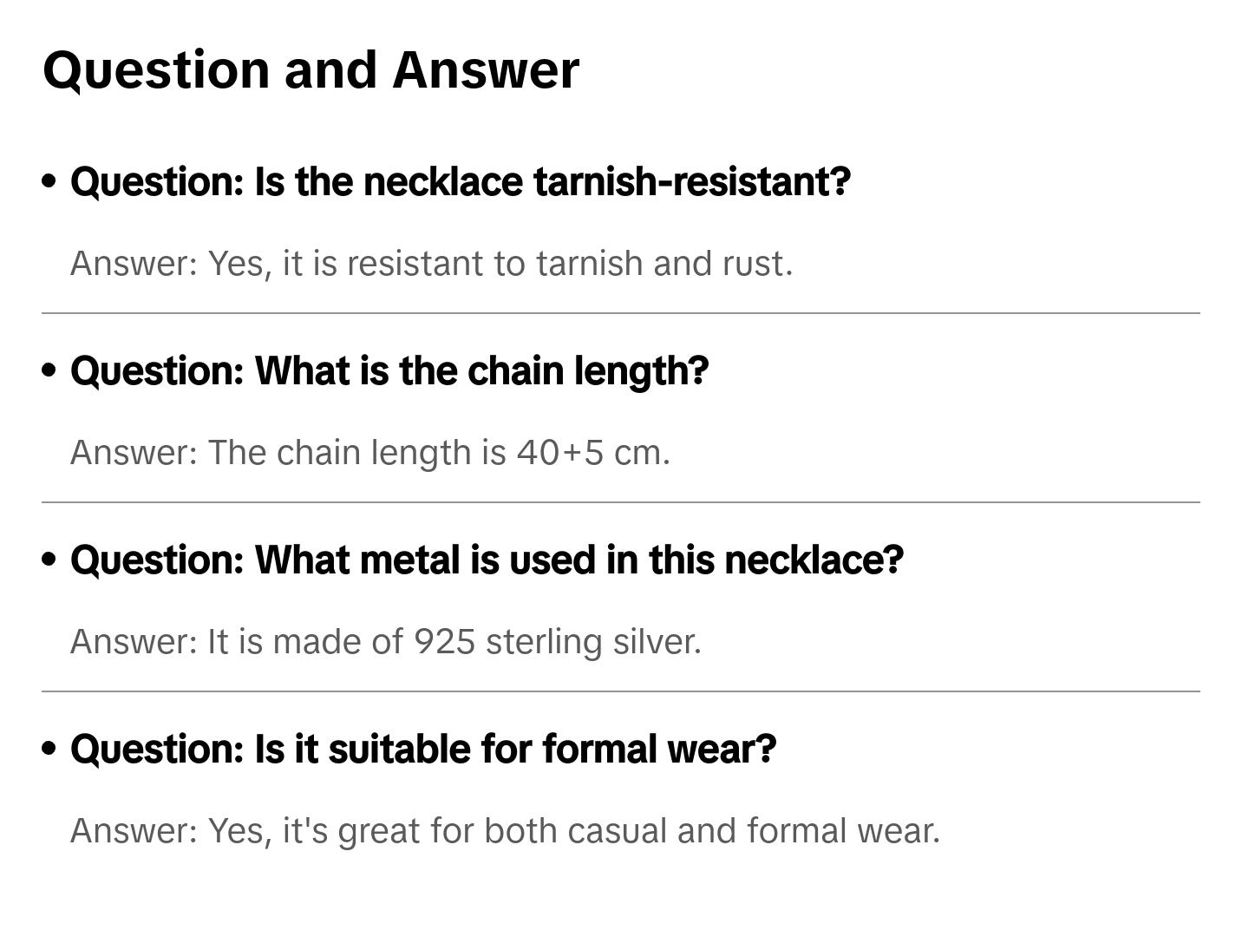Click the "Question and Answer" heading
1242x930 pixels.
pyautogui.click(x=310, y=70)
